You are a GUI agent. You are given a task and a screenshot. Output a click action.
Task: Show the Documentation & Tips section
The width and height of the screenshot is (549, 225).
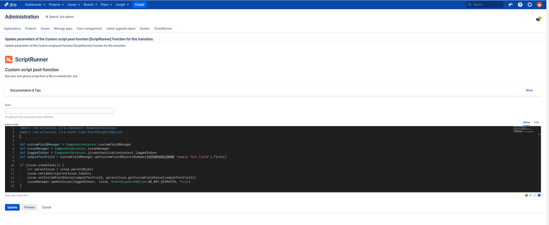[529, 90]
